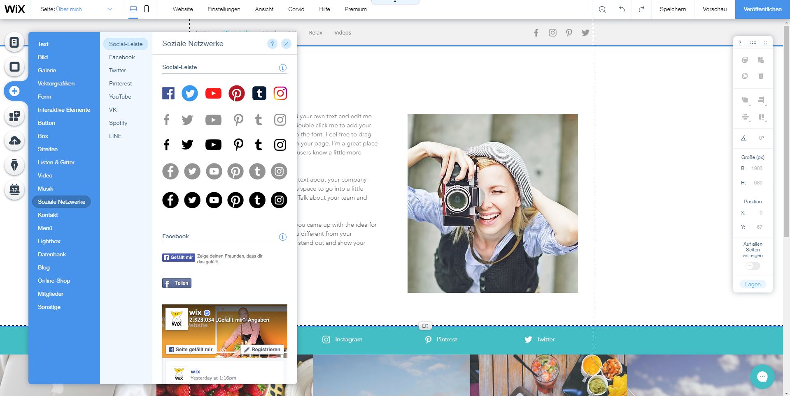This screenshot has height=396, width=790.
Task: Click the Veröffentlichen button
Action: click(762, 9)
